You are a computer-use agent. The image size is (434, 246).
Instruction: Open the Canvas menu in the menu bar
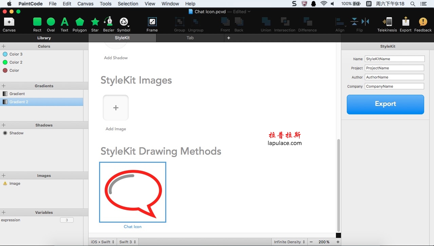tap(85, 4)
